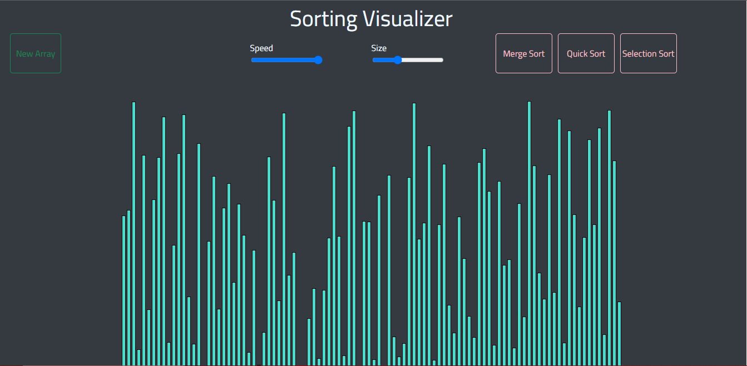Screen dimensions: 747x366
Task: Click the New Array button
Action: pos(35,53)
